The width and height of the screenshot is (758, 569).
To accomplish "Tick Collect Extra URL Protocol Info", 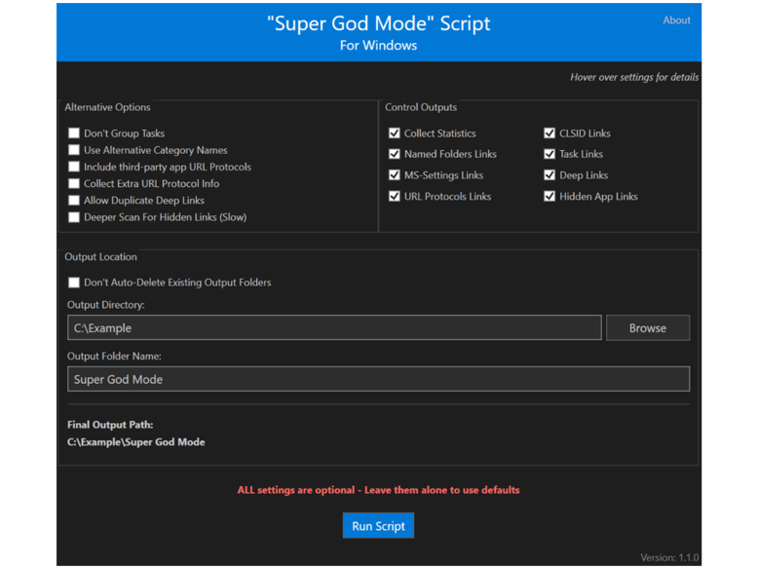I will pyautogui.click(x=74, y=184).
